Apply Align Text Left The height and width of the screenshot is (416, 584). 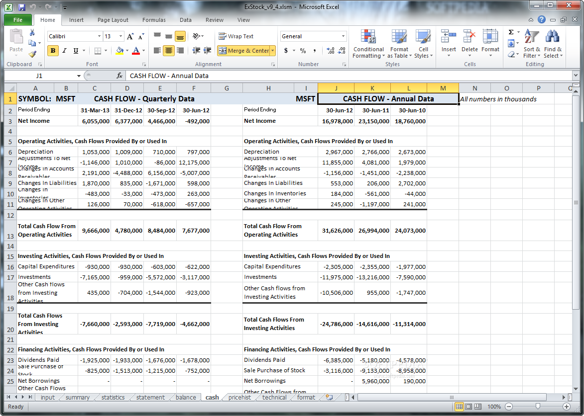157,51
